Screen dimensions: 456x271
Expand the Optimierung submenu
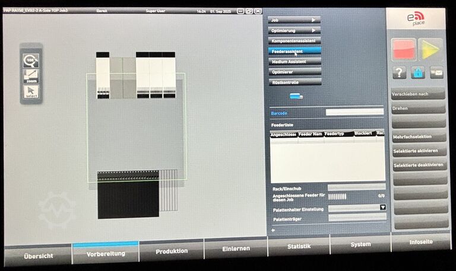(x=294, y=30)
